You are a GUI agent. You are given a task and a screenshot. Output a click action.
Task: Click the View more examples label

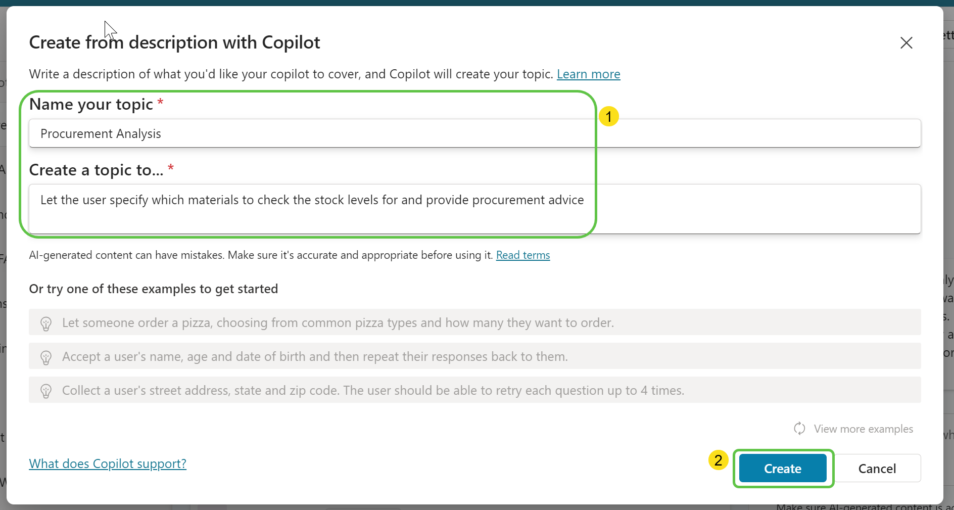point(863,429)
